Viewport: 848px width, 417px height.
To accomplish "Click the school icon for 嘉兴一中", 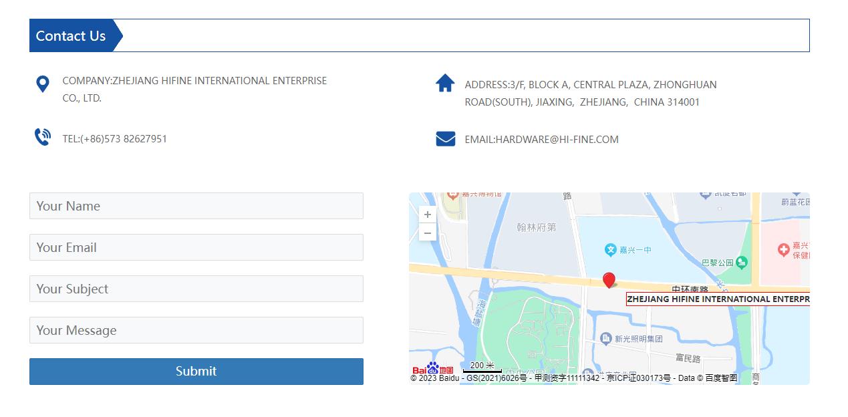I will (610, 250).
